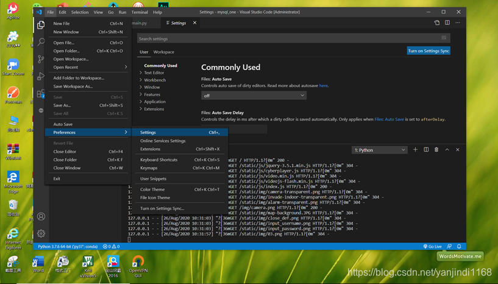Switch to the User settings tab
Screen dimensions: 498x284
point(144,52)
